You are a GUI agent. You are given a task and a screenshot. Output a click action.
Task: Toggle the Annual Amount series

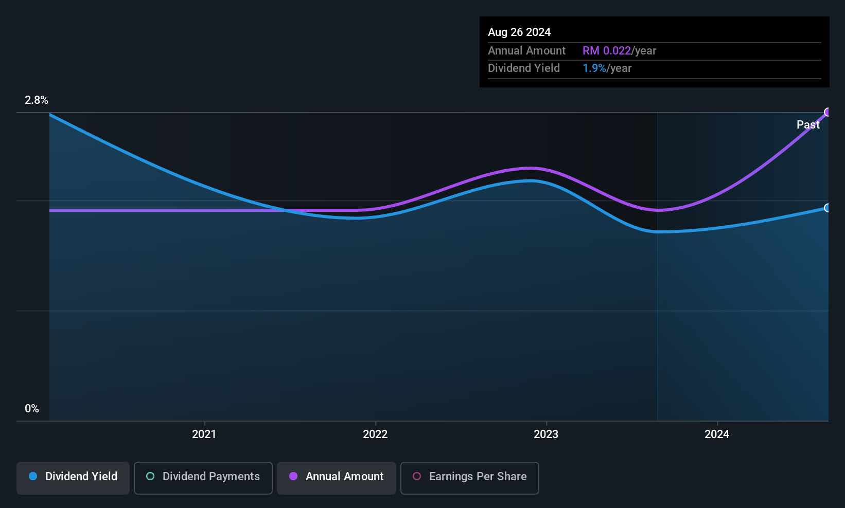[337, 478]
